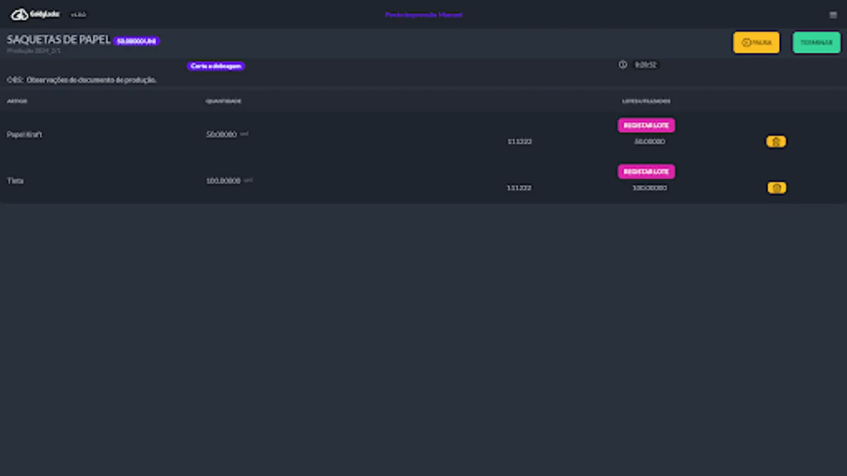The image size is (847, 476).
Task: Finish production with the green Terminar button
Action: point(816,42)
